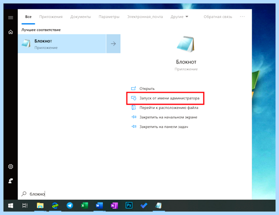Open File Explorer from the taskbar
The image size is (279, 215).
click(40, 206)
